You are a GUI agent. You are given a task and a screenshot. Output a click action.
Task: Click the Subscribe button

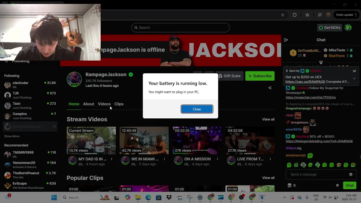click(260, 76)
